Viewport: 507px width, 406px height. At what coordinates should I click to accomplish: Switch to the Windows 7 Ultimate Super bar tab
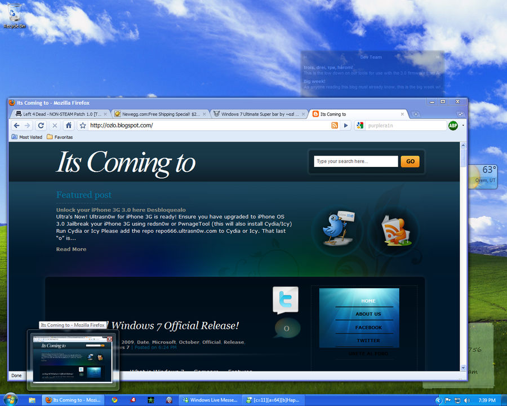(x=259, y=113)
